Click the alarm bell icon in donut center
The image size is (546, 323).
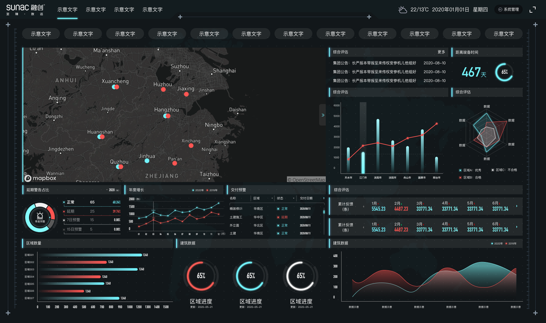pos(40,216)
